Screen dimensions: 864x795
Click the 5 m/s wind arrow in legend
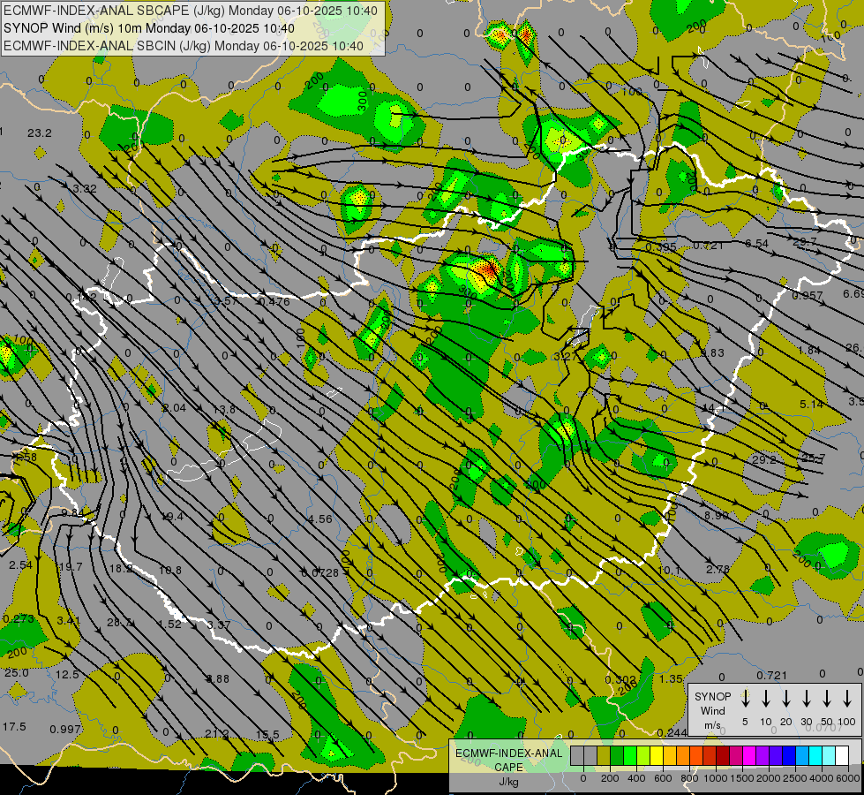745,699
